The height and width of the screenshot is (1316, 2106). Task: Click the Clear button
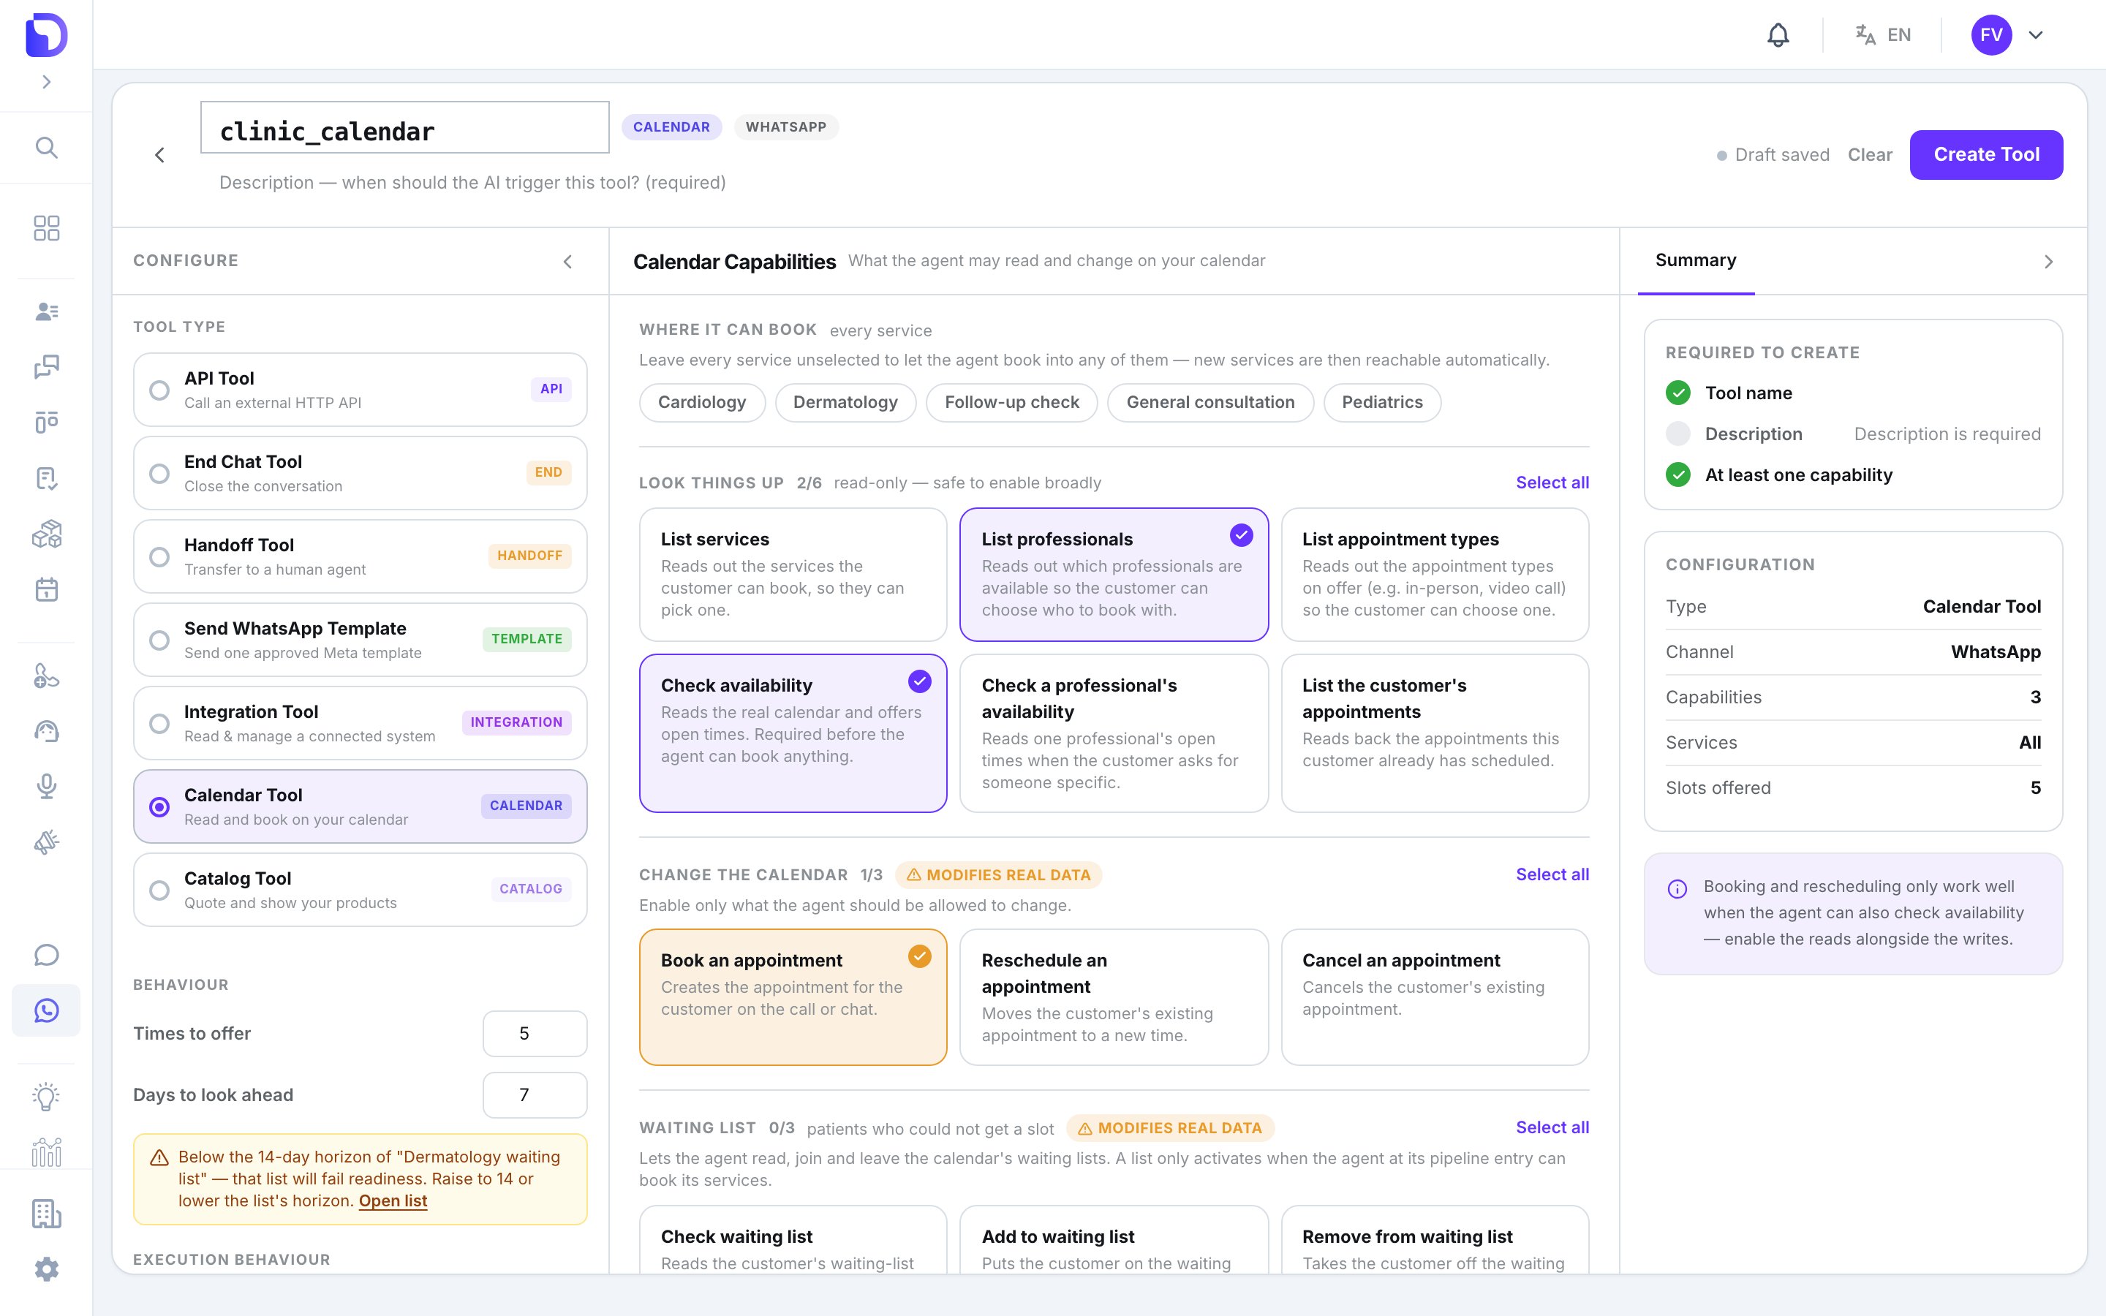[x=1869, y=155]
